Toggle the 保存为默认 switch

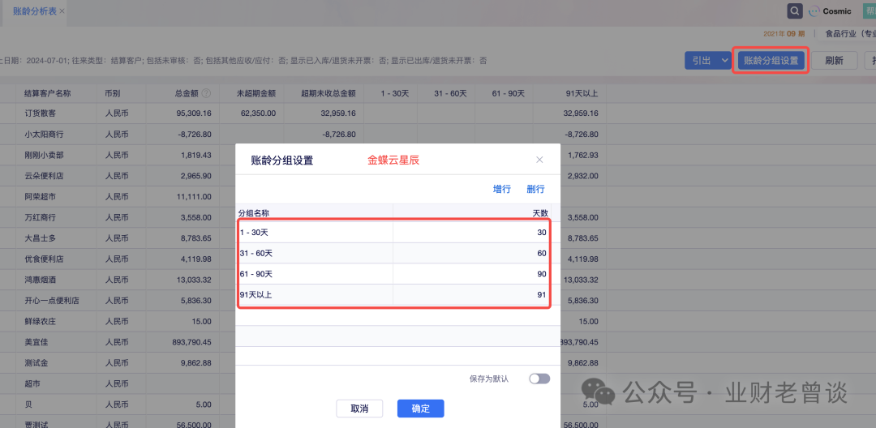coord(539,379)
